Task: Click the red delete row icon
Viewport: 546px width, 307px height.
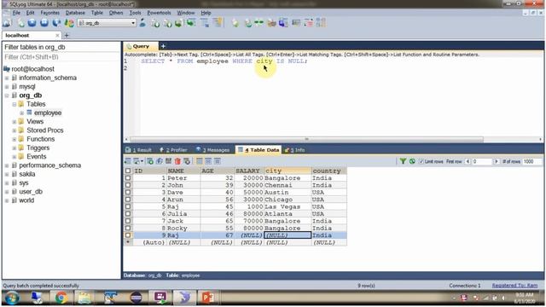Action: click(177, 161)
